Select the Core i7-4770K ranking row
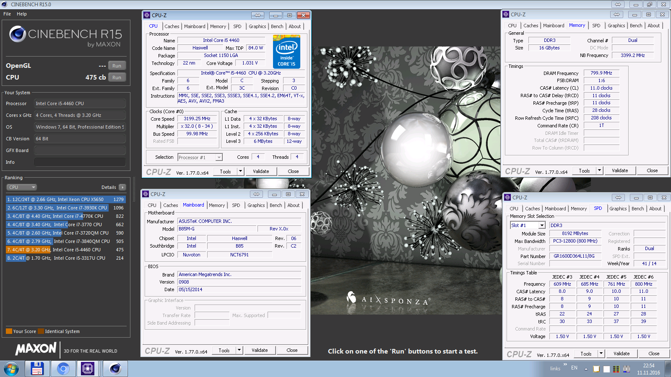 coord(65,216)
